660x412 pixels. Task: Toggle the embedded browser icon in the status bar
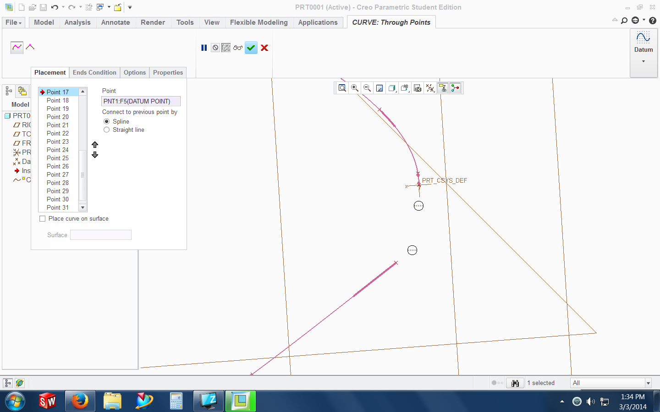[19, 383]
